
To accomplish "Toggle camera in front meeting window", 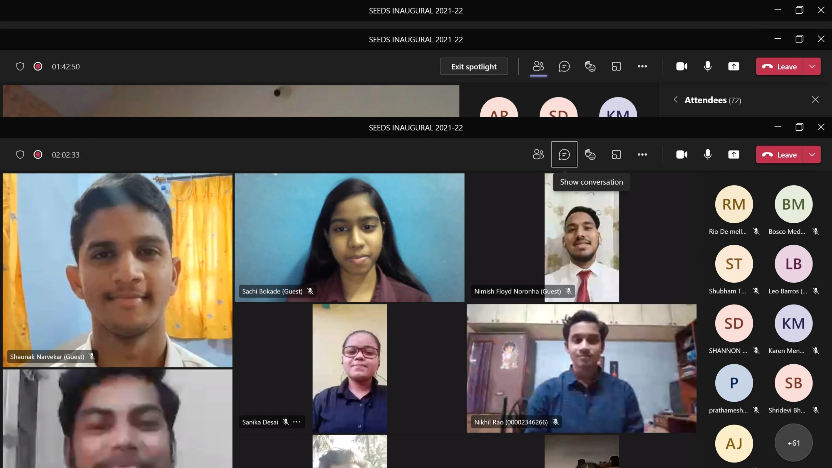I will click(x=682, y=154).
